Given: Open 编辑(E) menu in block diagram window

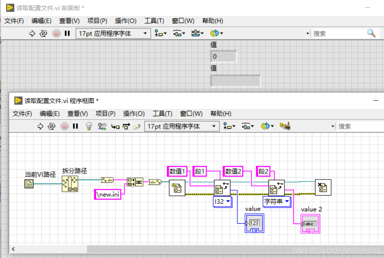Looking at the screenshot, I should (50, 114).
